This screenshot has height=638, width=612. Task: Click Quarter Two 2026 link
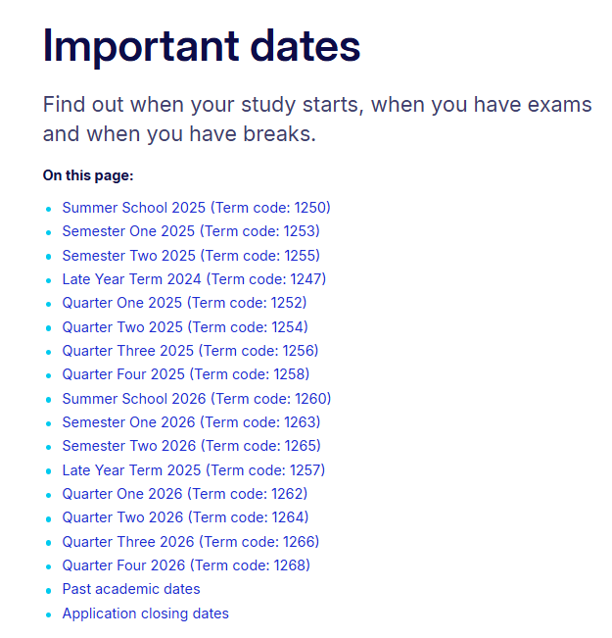tap(185, 517)
